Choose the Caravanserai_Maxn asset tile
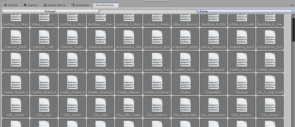 101,61
